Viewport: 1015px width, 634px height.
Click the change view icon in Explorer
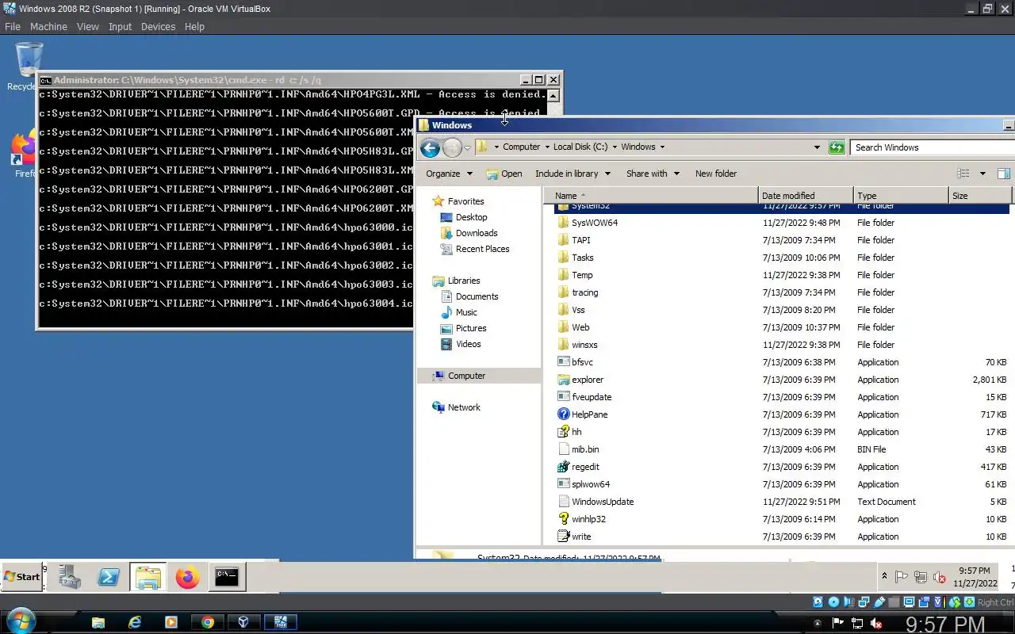pos(963,174)
